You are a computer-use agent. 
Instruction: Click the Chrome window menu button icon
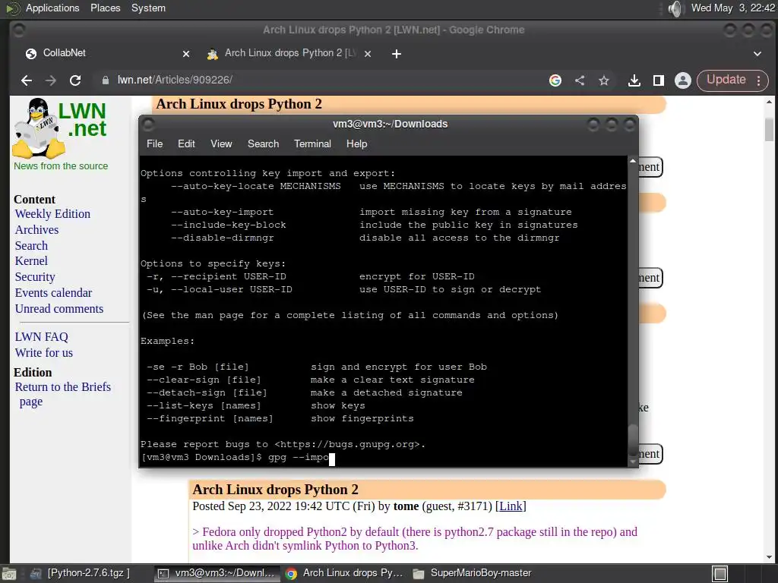pos(18,30)
